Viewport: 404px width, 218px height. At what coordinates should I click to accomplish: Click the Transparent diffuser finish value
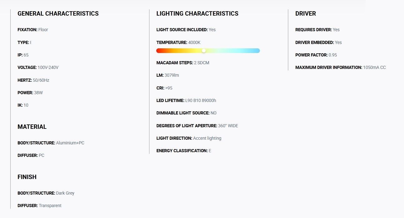click(x=50, y=206)
